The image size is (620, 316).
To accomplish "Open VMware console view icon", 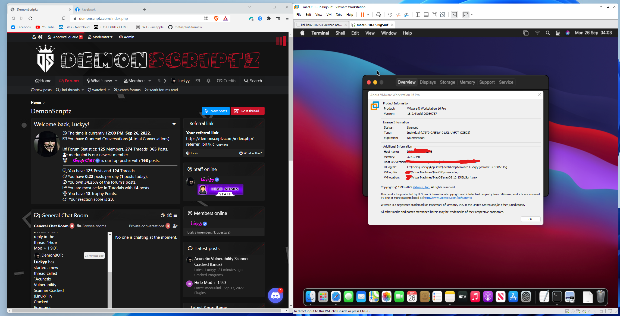I will click(x=454, y=15).
